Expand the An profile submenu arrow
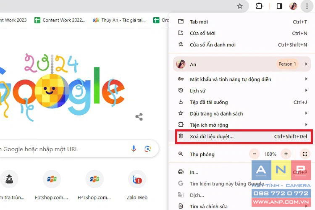This screenshot has height=210, width=315. click(x=306, y=64)
